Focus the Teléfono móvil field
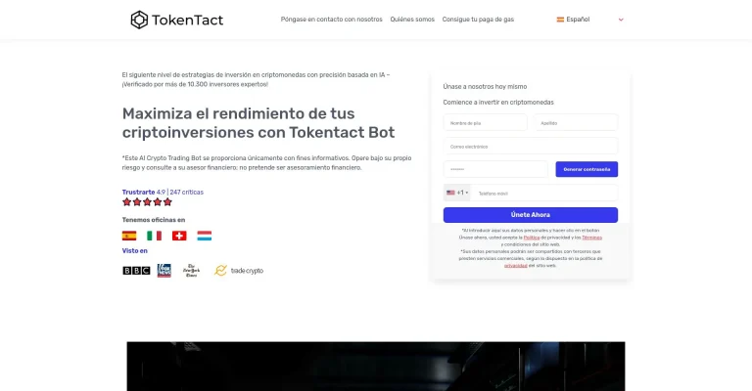This screenshot has height=391, width=752. (x=544, y=193)
